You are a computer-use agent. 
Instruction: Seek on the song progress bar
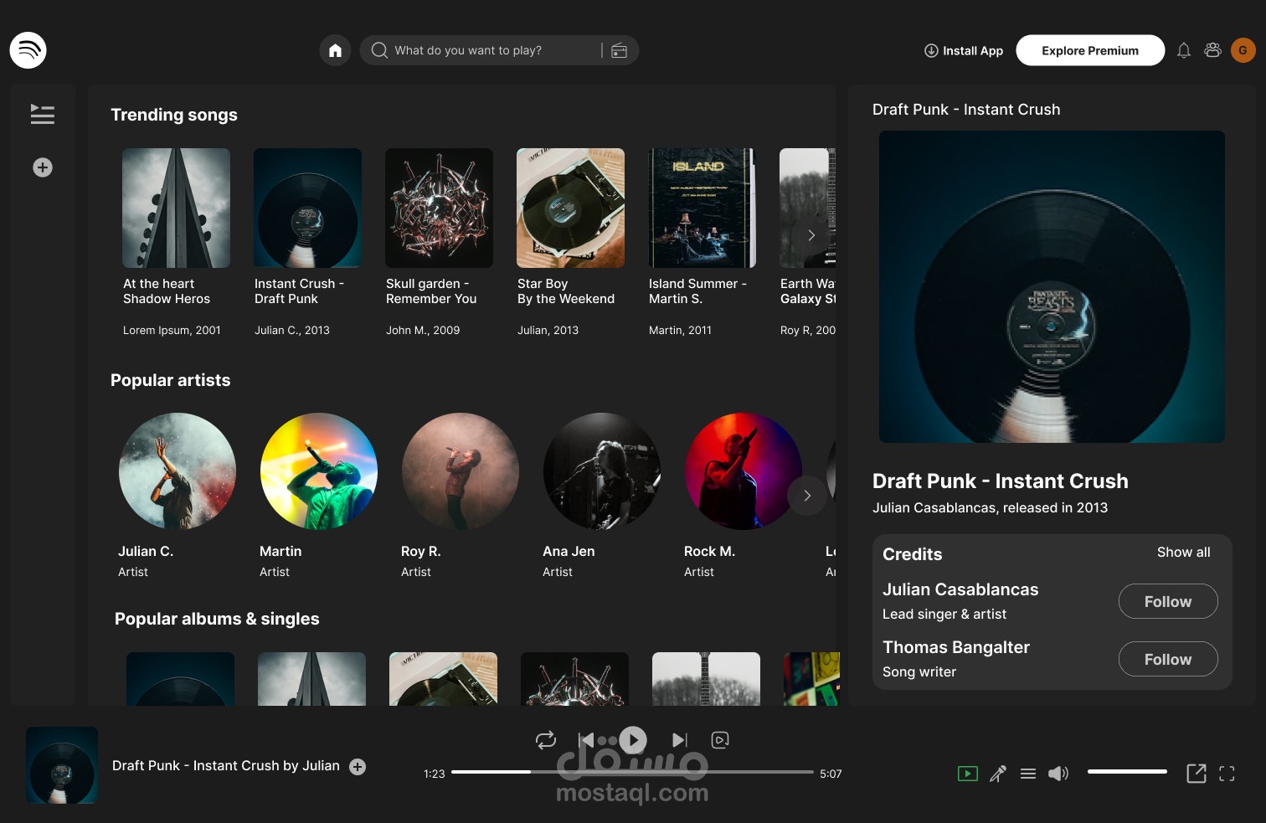coord(632,772)
